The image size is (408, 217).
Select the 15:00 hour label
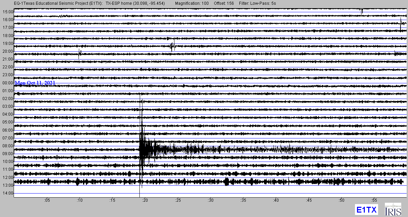coord(7,12)
